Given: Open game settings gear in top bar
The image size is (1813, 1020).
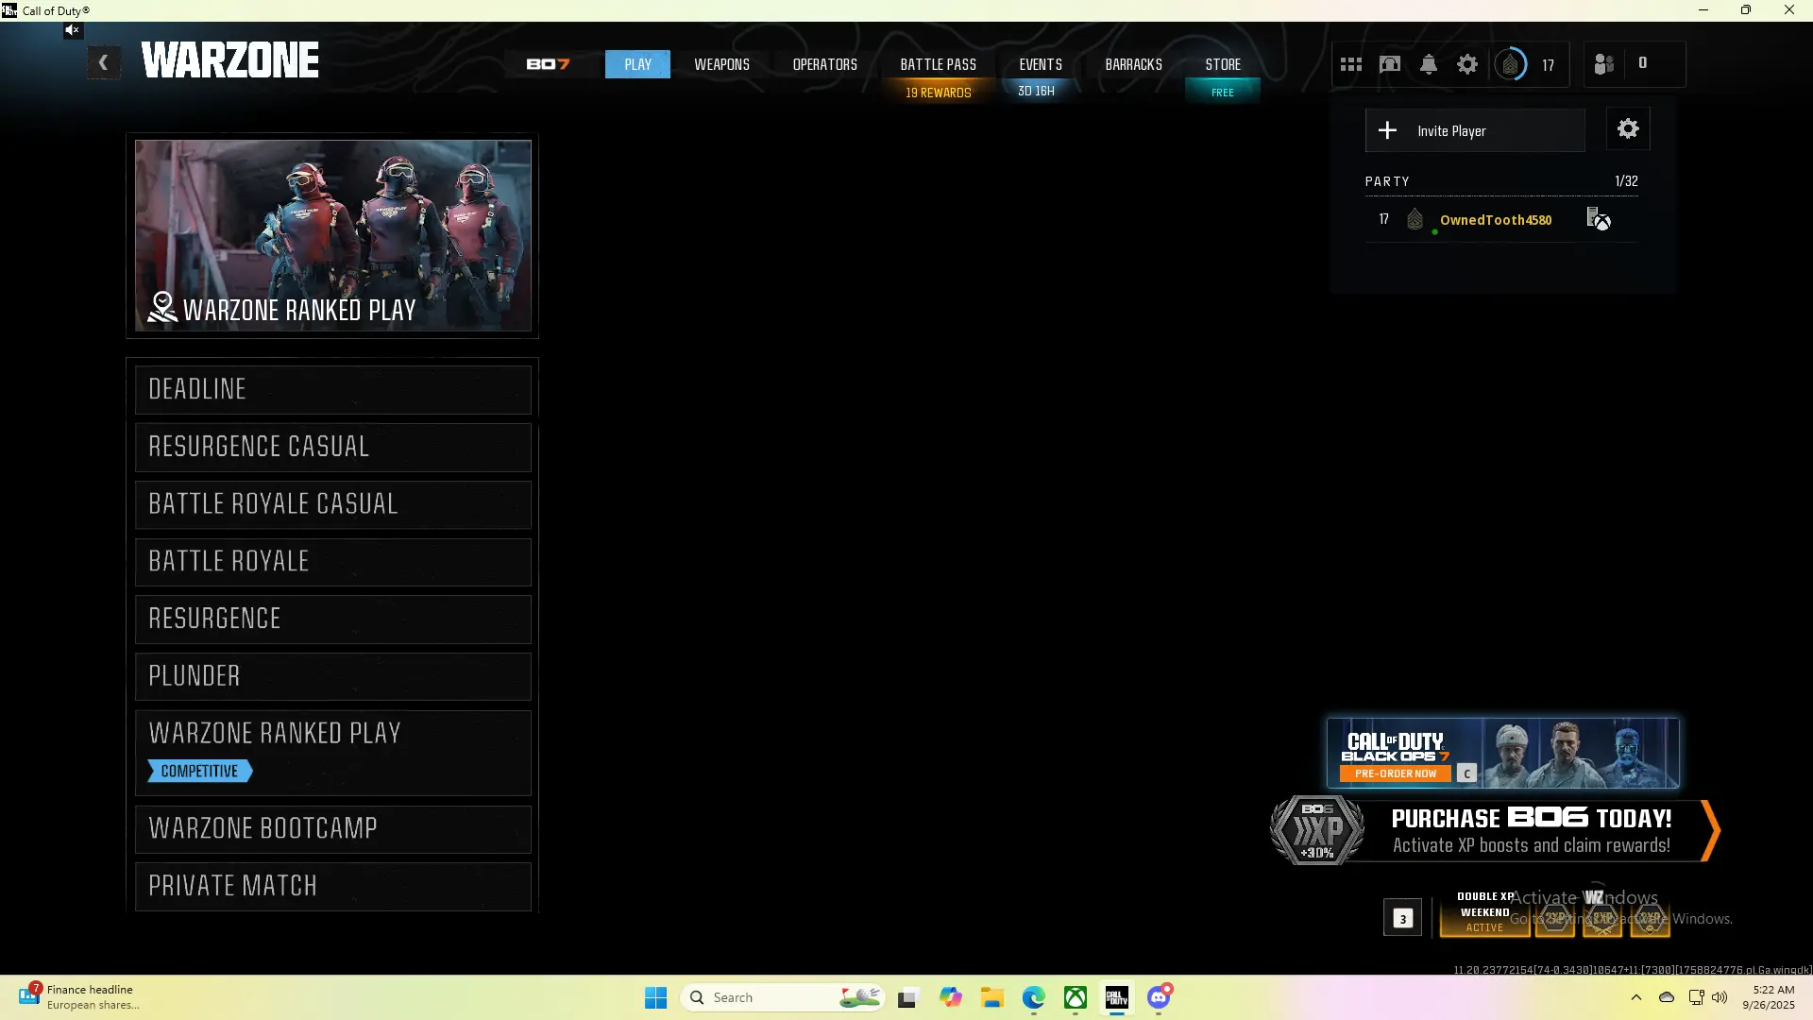Looking at the screenshot, I should tap(1467, 64).
